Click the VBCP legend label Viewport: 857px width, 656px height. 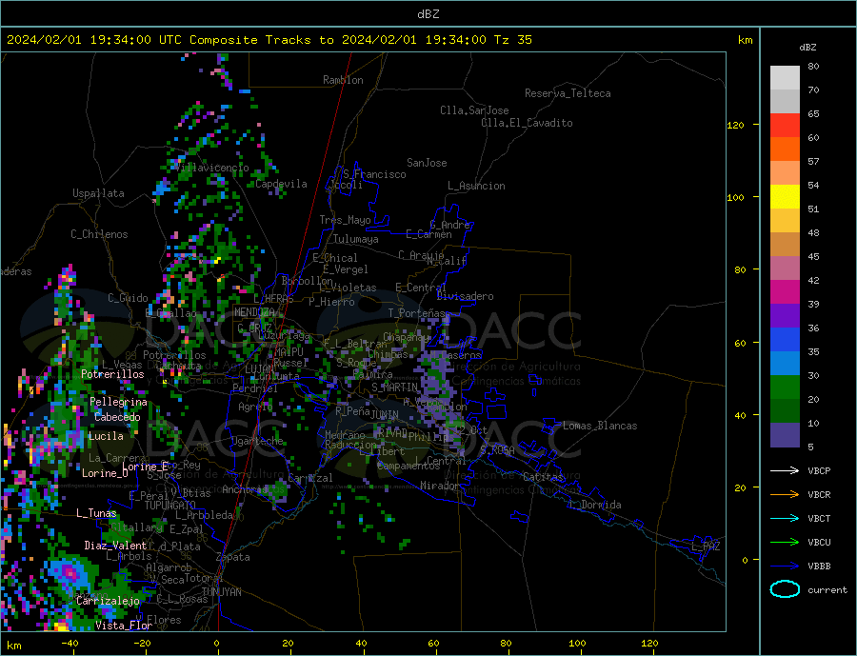(x=819, y=470)
